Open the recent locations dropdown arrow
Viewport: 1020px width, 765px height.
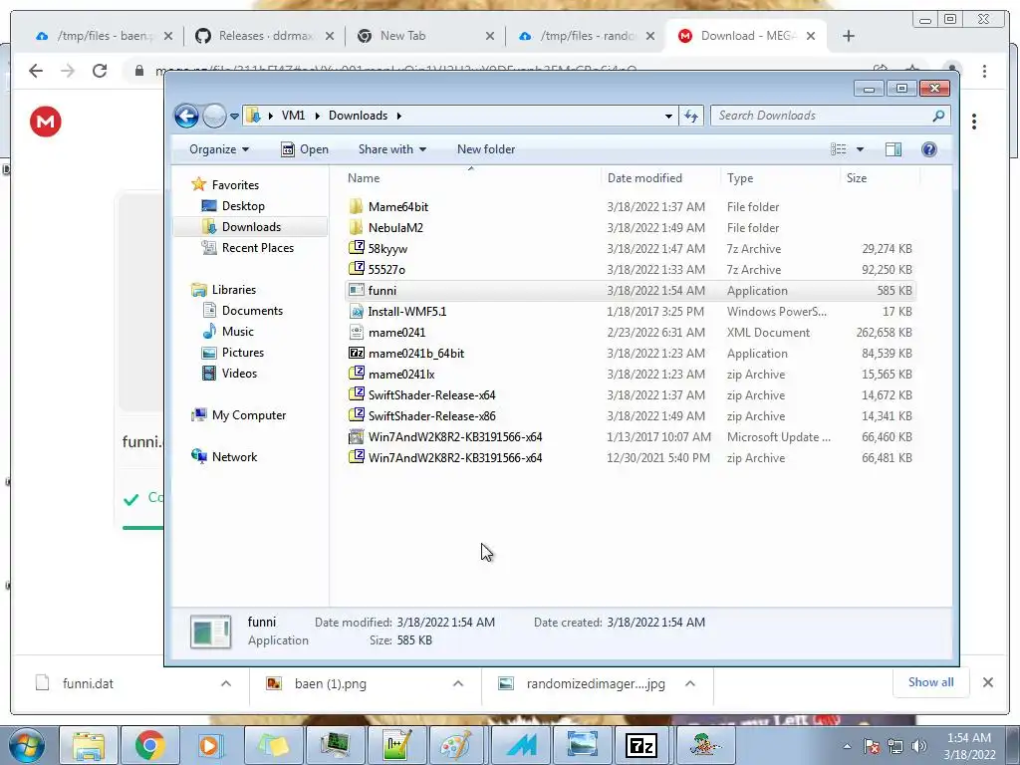point(234,117)
